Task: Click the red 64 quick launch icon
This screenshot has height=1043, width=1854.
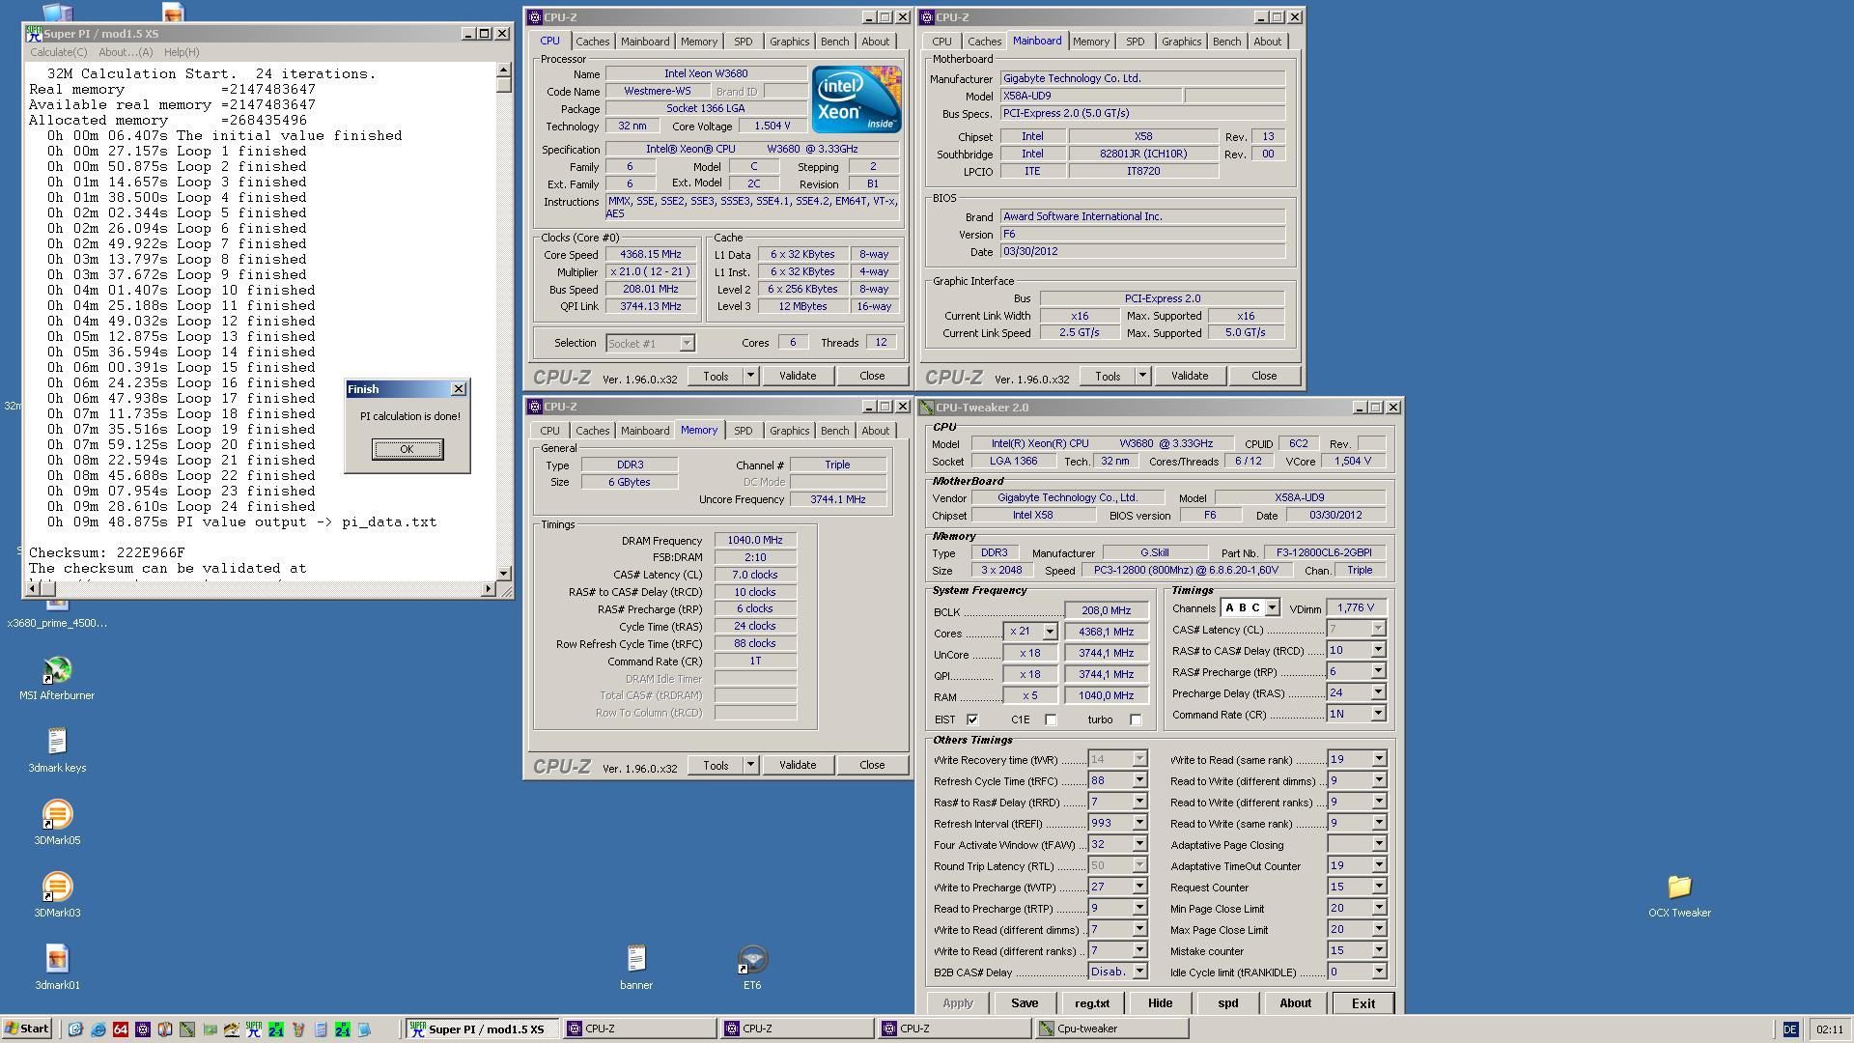Action: (x=121, y=1029)
